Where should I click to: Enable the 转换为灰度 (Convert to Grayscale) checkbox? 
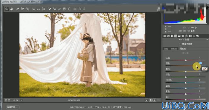pyautogui.click(x=180, y=44)
